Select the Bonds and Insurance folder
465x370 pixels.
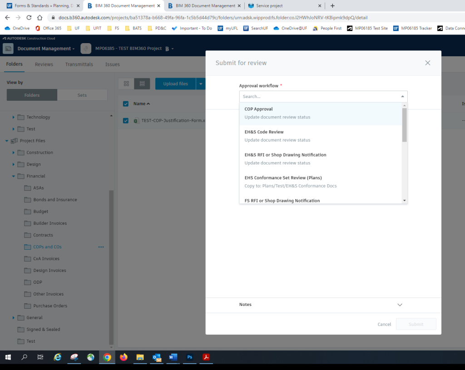pos(55,199)
